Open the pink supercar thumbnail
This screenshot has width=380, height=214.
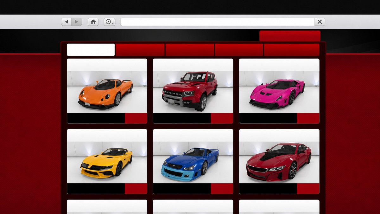tap(279, 92)
